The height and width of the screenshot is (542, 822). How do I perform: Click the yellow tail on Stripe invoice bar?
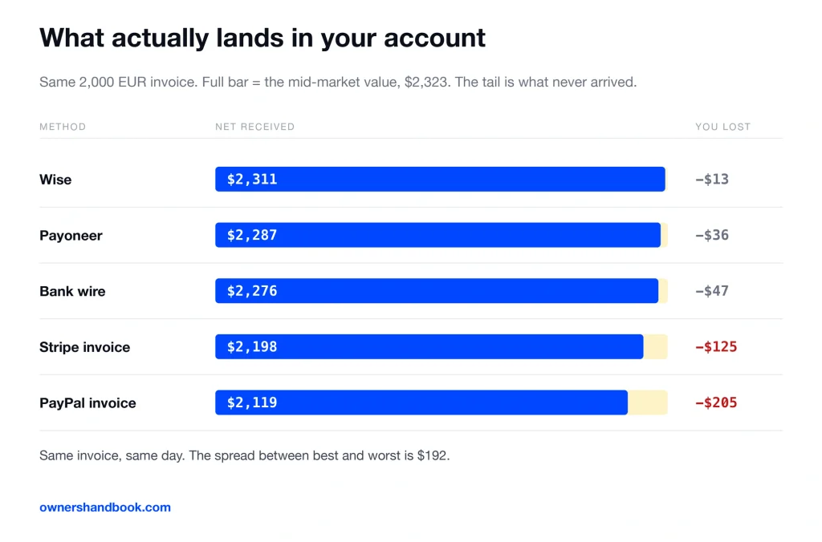[656, 346]
